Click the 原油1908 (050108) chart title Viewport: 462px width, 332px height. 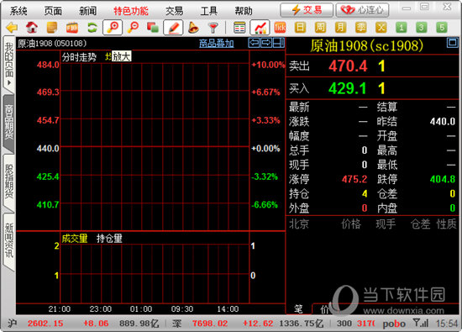pos(52,44)
